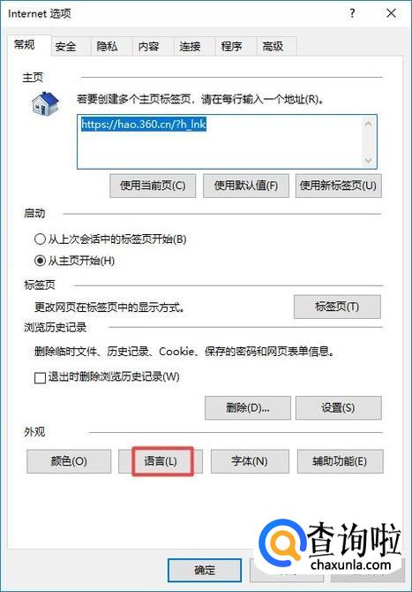Close the Internet 选项 dialog
This screenshot has height=592, width=412.
[x=392, y=13]
